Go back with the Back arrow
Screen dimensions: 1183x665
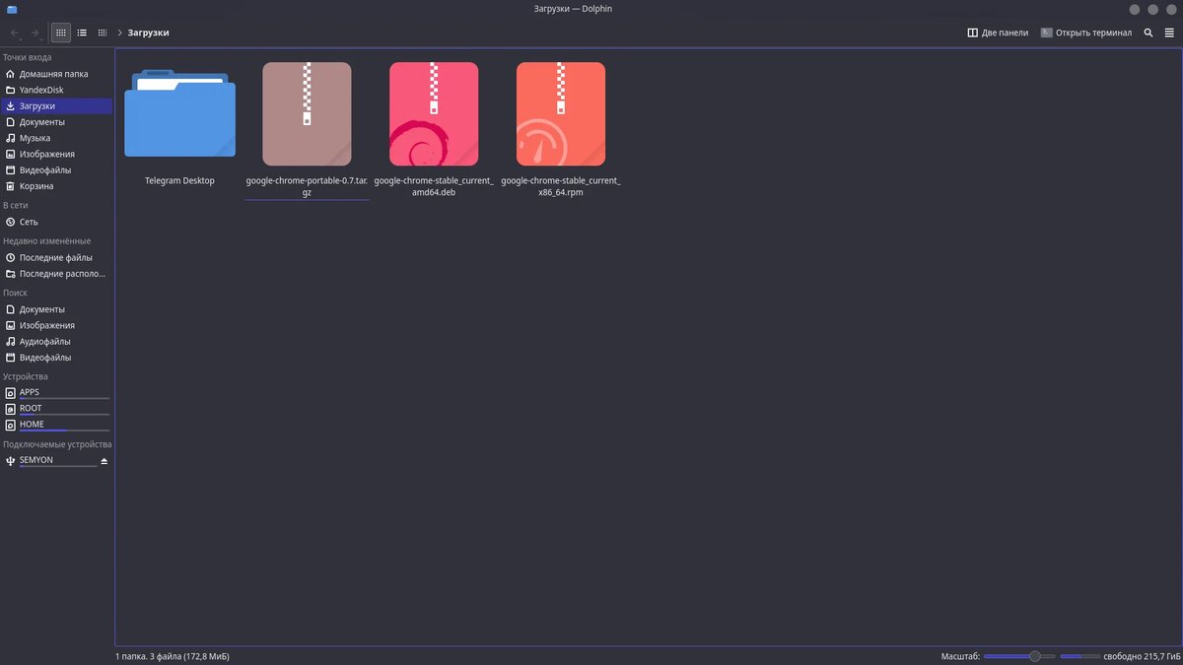15,33
